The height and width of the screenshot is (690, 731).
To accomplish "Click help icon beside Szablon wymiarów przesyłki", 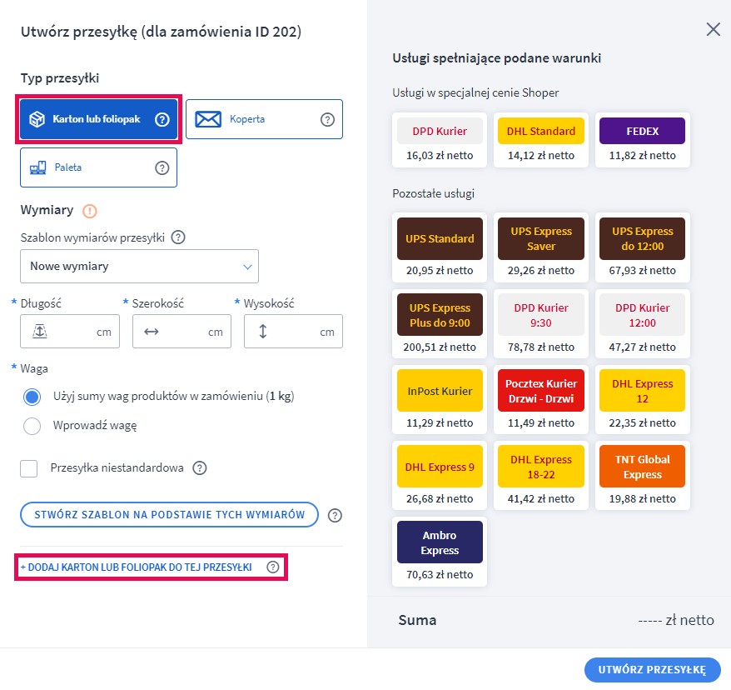I will coord(178,237).
